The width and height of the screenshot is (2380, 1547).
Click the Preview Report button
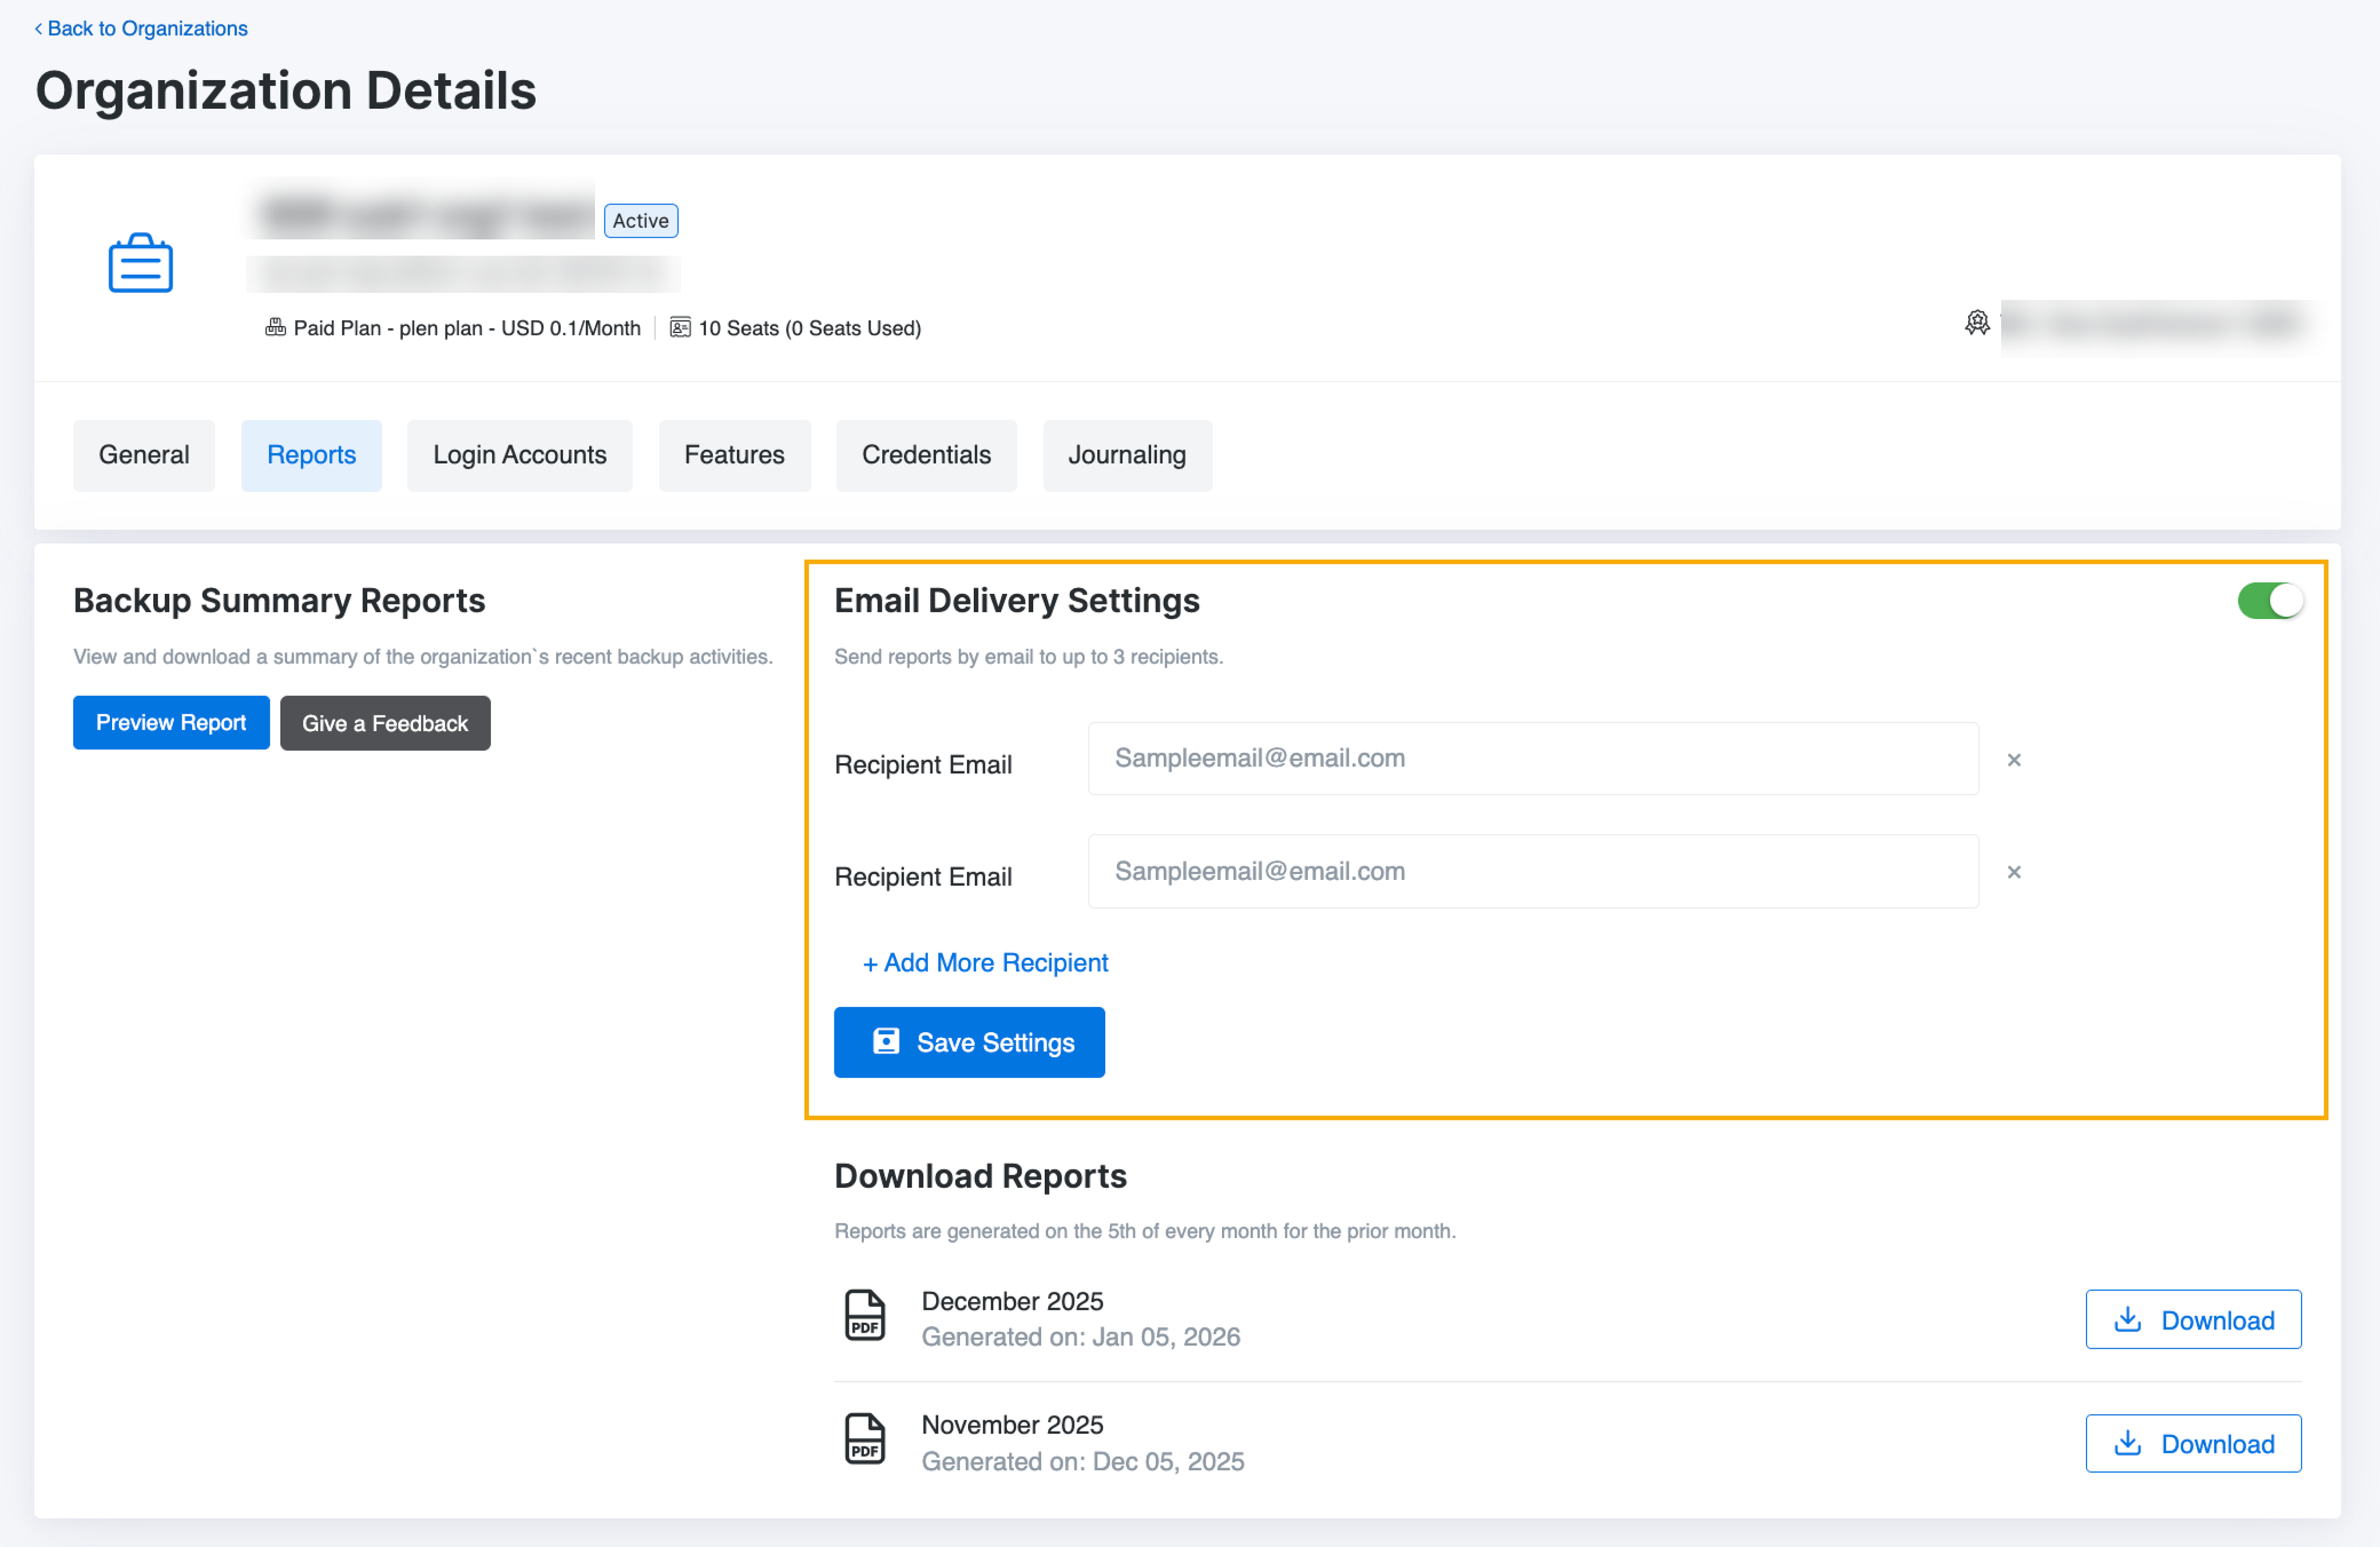[x=171, y=722]
